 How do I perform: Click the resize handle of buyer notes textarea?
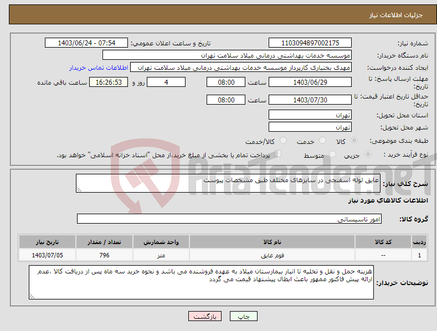click(32, 297)
